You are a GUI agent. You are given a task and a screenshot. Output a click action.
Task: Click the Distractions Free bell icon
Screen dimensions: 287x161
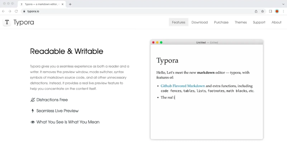[x=33, y=100]
